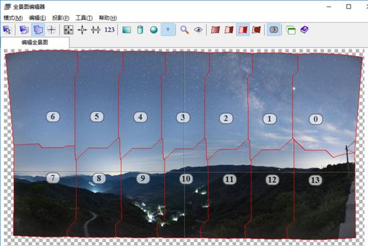This screenshot has width=368, height=246.
Task: Toggle the show image numbers button
Action: coord(274,29)
